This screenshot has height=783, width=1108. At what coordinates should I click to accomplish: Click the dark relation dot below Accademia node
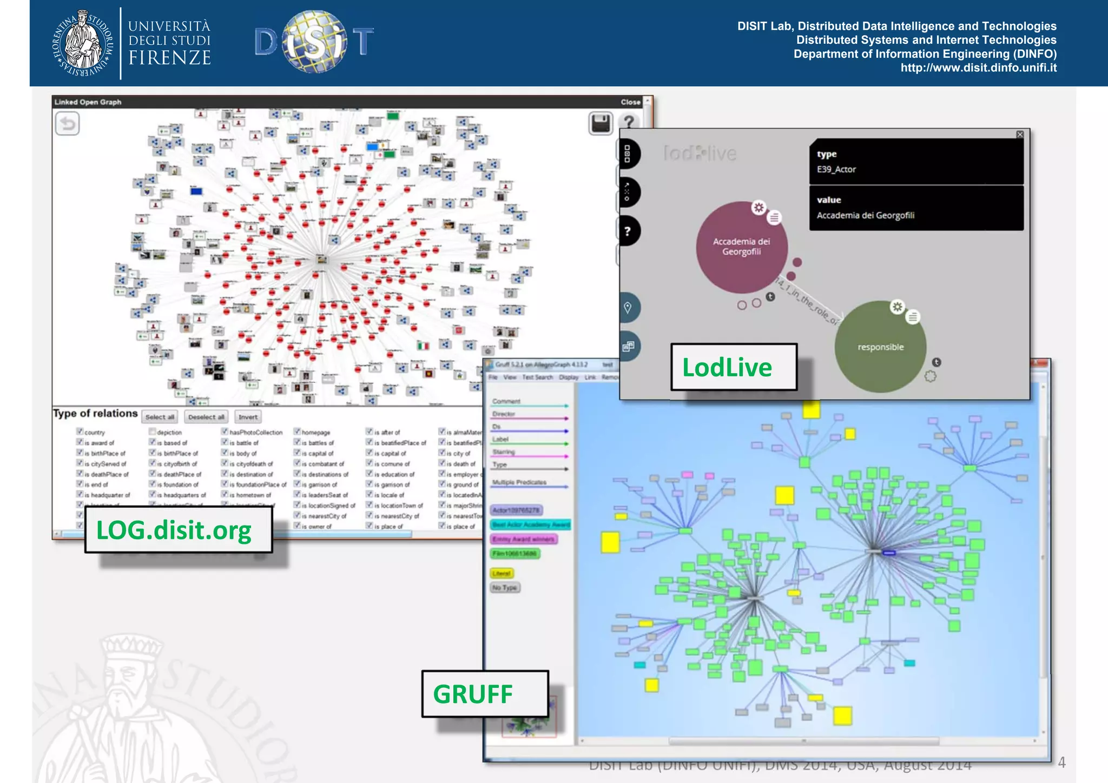pos(770,297)
